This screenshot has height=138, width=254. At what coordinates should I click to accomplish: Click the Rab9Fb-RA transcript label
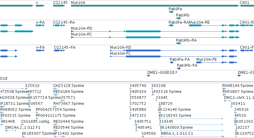click(x=186, y=40)
